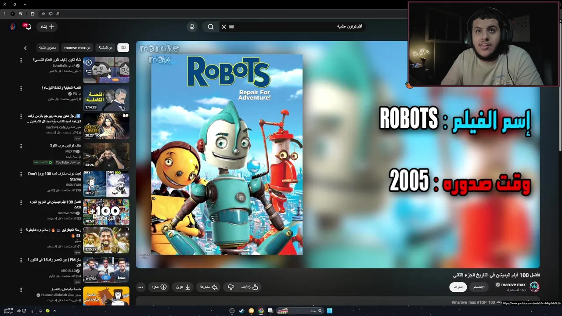Screen dimensions: 562x316
Task: Open the ABO-SLLO 1:17:33 thumbnail
Action: pos(106,270)
